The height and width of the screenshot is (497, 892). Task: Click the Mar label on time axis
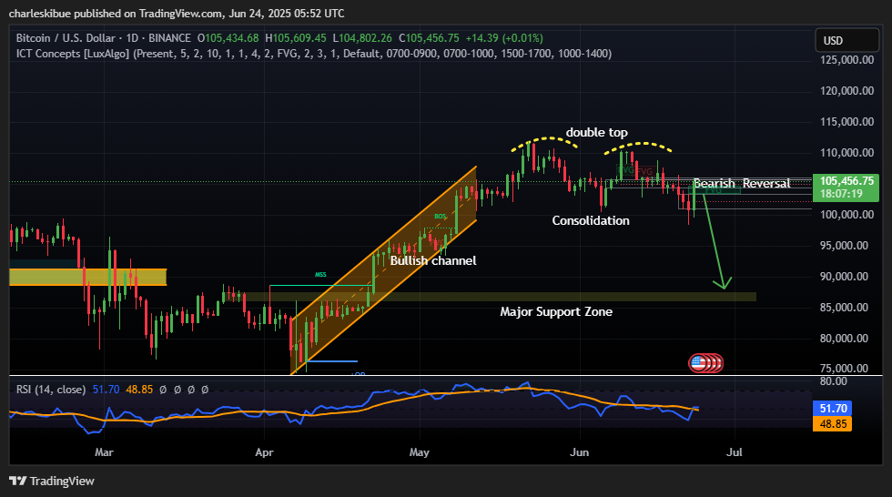click(104, 452)
